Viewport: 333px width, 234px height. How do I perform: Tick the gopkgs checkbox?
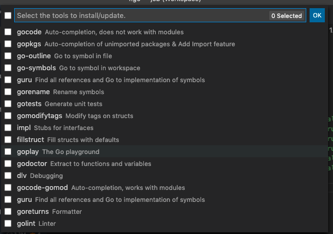click(x=8, y=44)
